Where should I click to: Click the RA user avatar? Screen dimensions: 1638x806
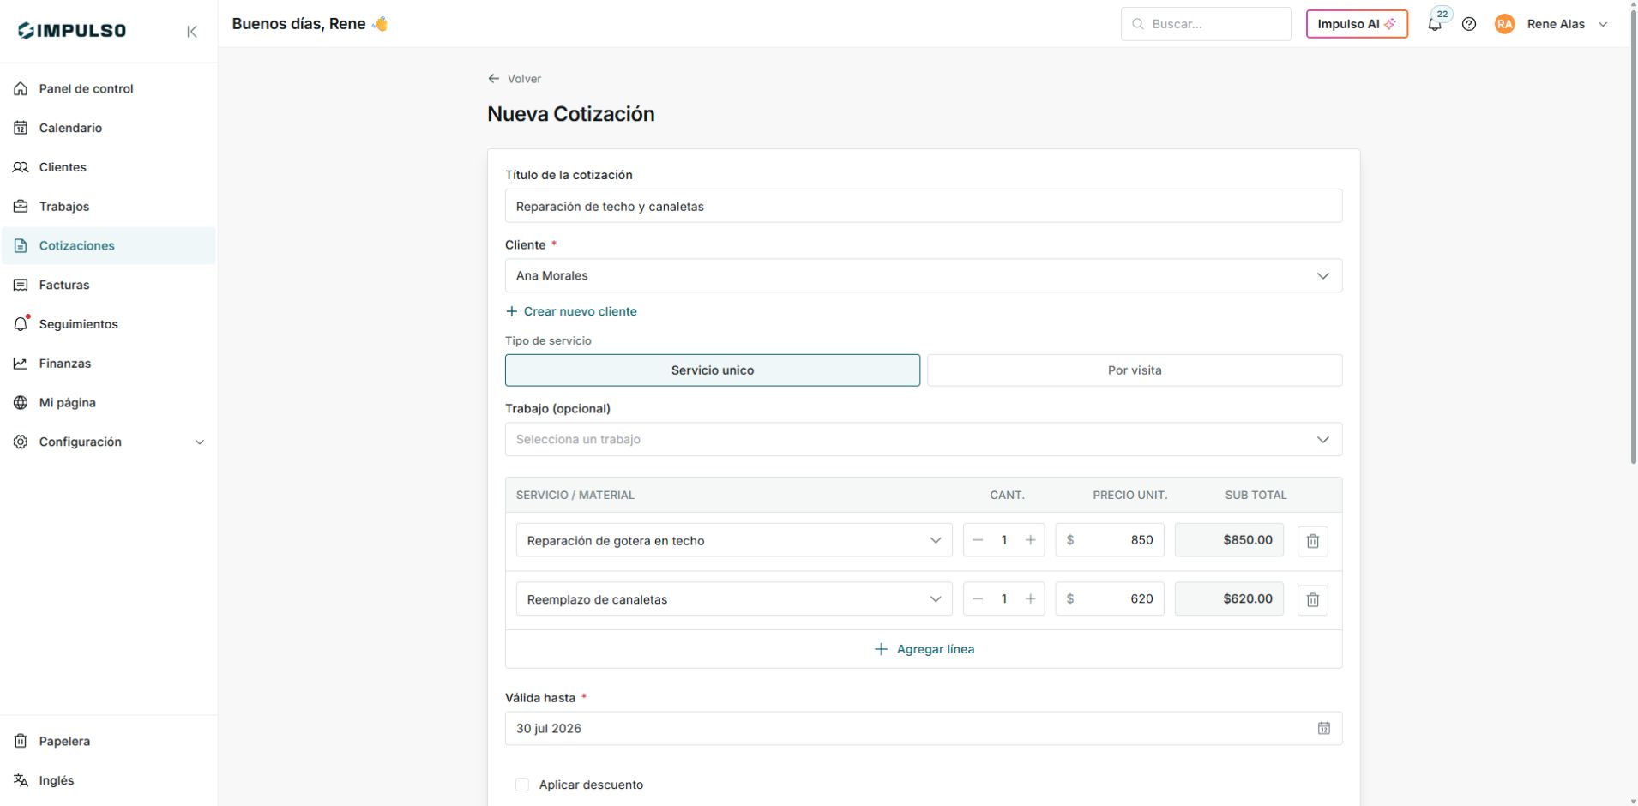pyautogui.click(x=1504, y=24)
